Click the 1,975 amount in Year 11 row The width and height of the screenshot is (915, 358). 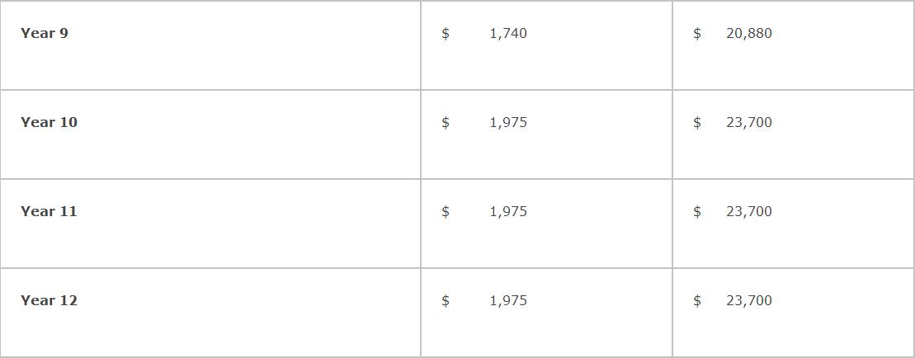(508, 211)
